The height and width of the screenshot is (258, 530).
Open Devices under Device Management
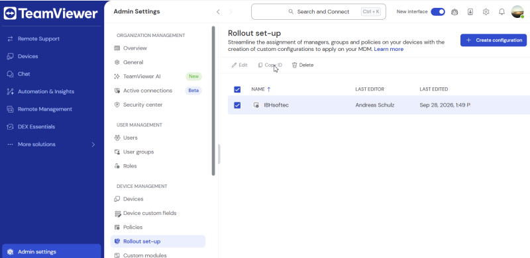click(133, 199)
